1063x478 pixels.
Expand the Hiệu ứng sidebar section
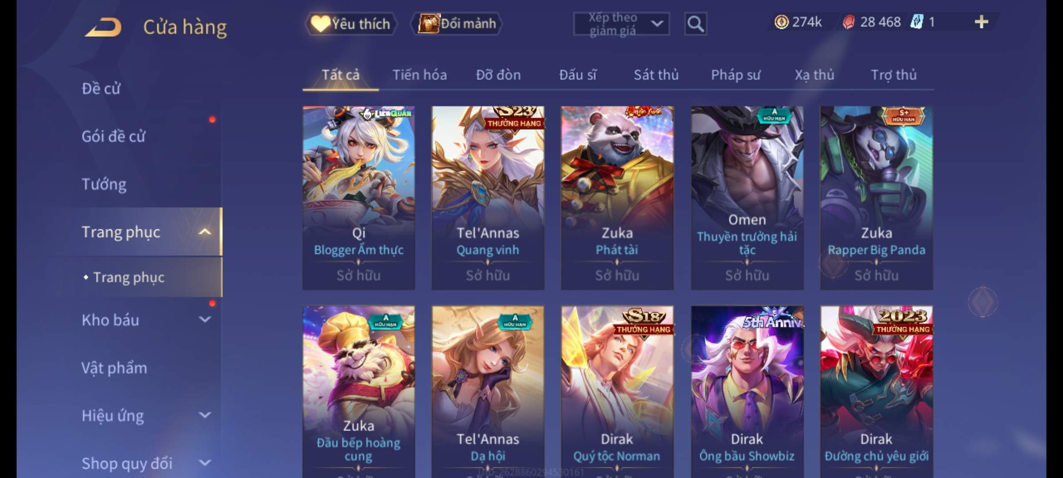click(x=205, y=415)
